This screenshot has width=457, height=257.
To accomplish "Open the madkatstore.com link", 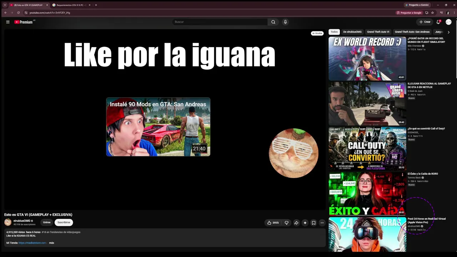I will 32,243.
